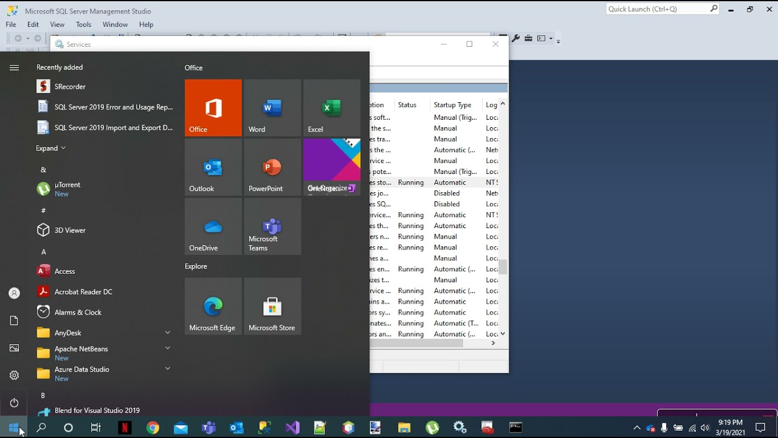
Task: Click the Services horizontal scrollbar thumb
Action: pyautogui.click(x=416, y=343)
